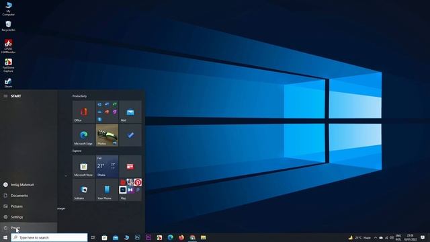
Task: Open the Microsoft Store tile
Action: pos(83,167)
